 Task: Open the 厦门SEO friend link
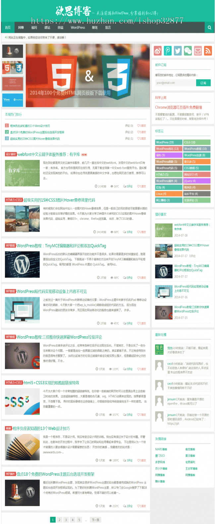(x=160, y=456)
